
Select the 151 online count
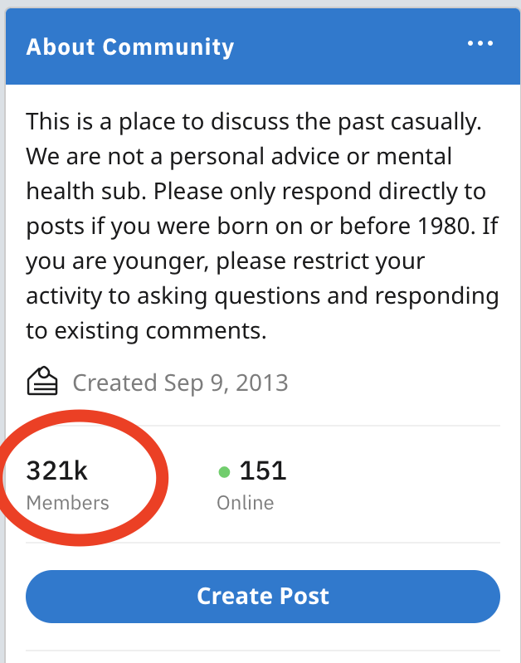point(262,471)
